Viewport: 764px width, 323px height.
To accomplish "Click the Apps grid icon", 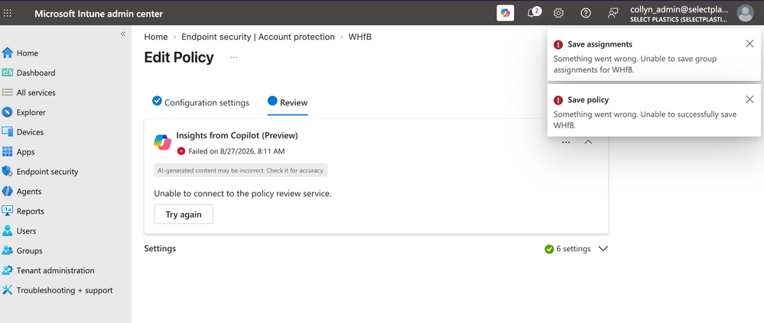I will tap(8, 152).
